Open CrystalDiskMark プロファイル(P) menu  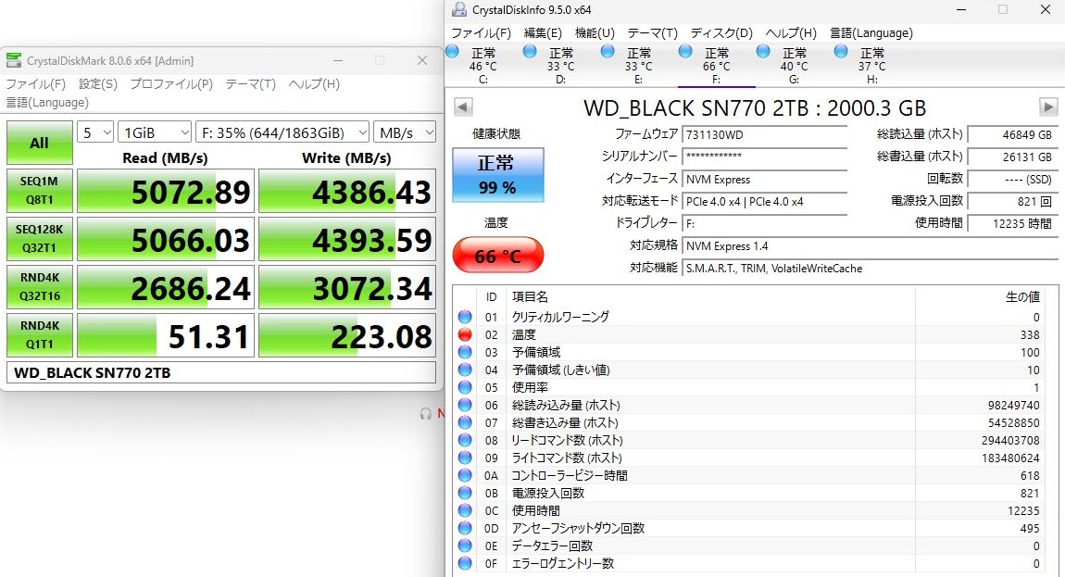tap(171, 84)
